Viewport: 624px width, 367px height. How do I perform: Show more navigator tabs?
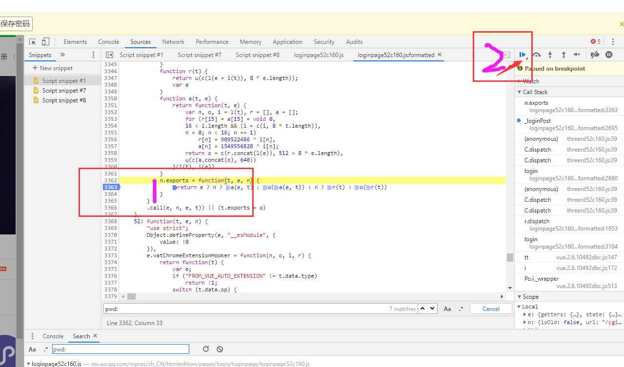[62, 55]
